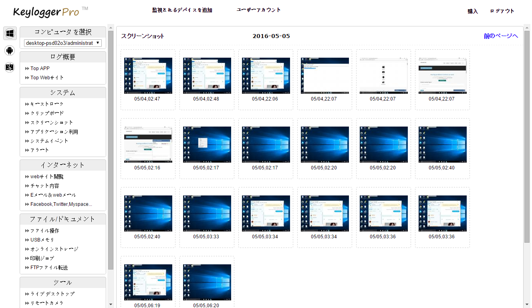Open screenshot thumbnail 05/05,03:33
Viewport: 532px width, 308px height.
click(x=207, y=213)
